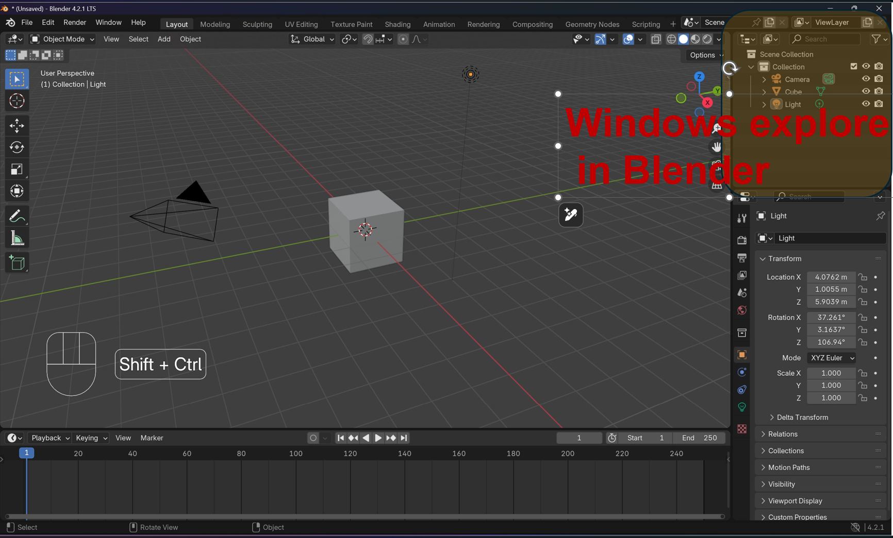Open the Object Mode dropdown
The width and height of the screenshot is (893, 538).
click(x=62, y=39)
